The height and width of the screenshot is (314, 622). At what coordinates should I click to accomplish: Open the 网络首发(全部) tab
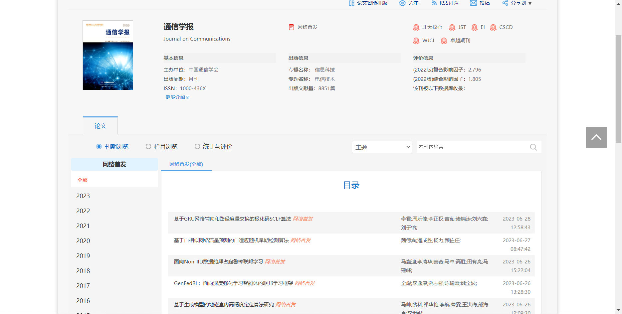coord(186,164)
